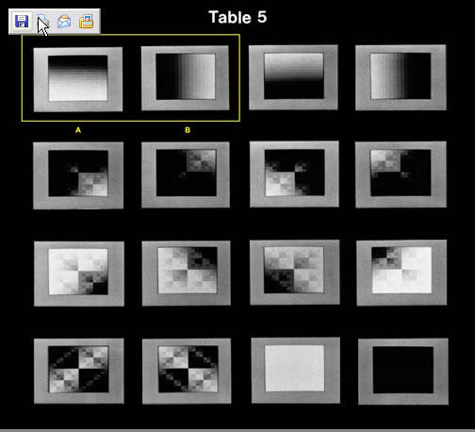
Task: Click third-row bright thumbnail with dark top-left corner
Action: point(401,273)
